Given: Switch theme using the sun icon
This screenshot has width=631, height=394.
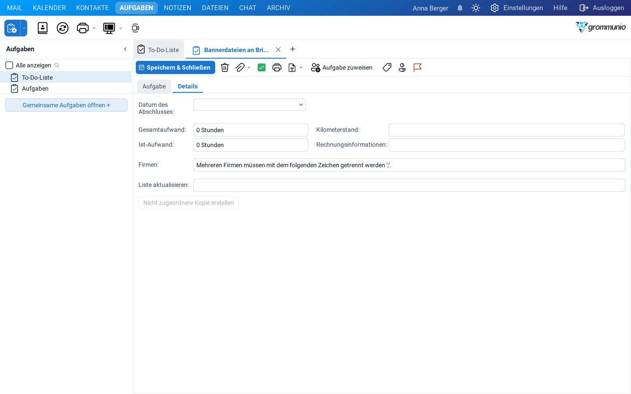Looking at the screenshot, I should 476,8.
